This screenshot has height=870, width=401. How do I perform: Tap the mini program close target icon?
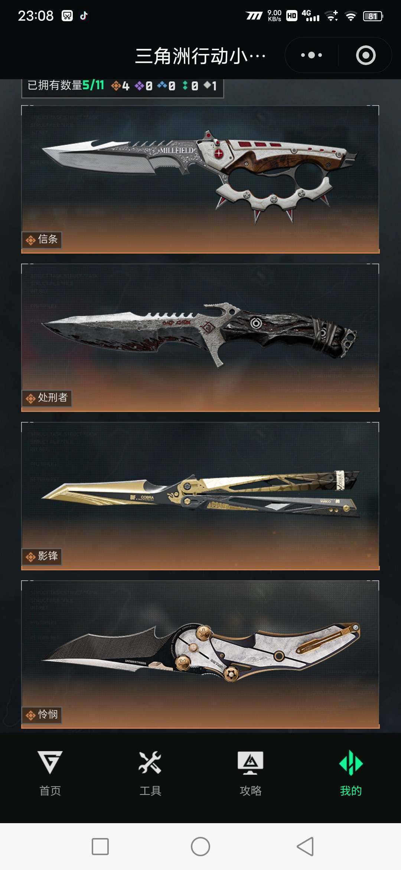point(366,55)
